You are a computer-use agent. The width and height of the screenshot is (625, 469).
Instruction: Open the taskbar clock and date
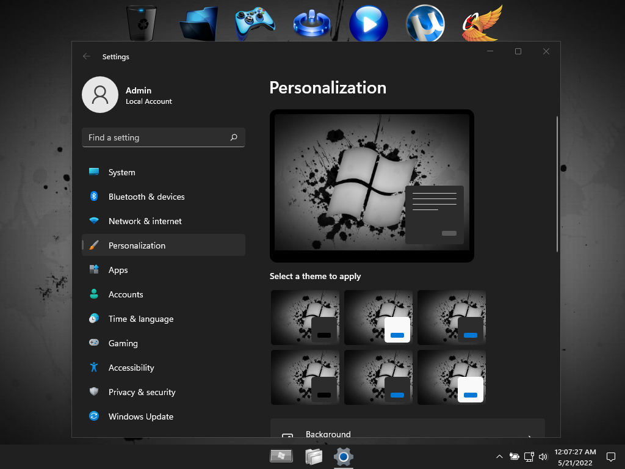tap(575, 457)
